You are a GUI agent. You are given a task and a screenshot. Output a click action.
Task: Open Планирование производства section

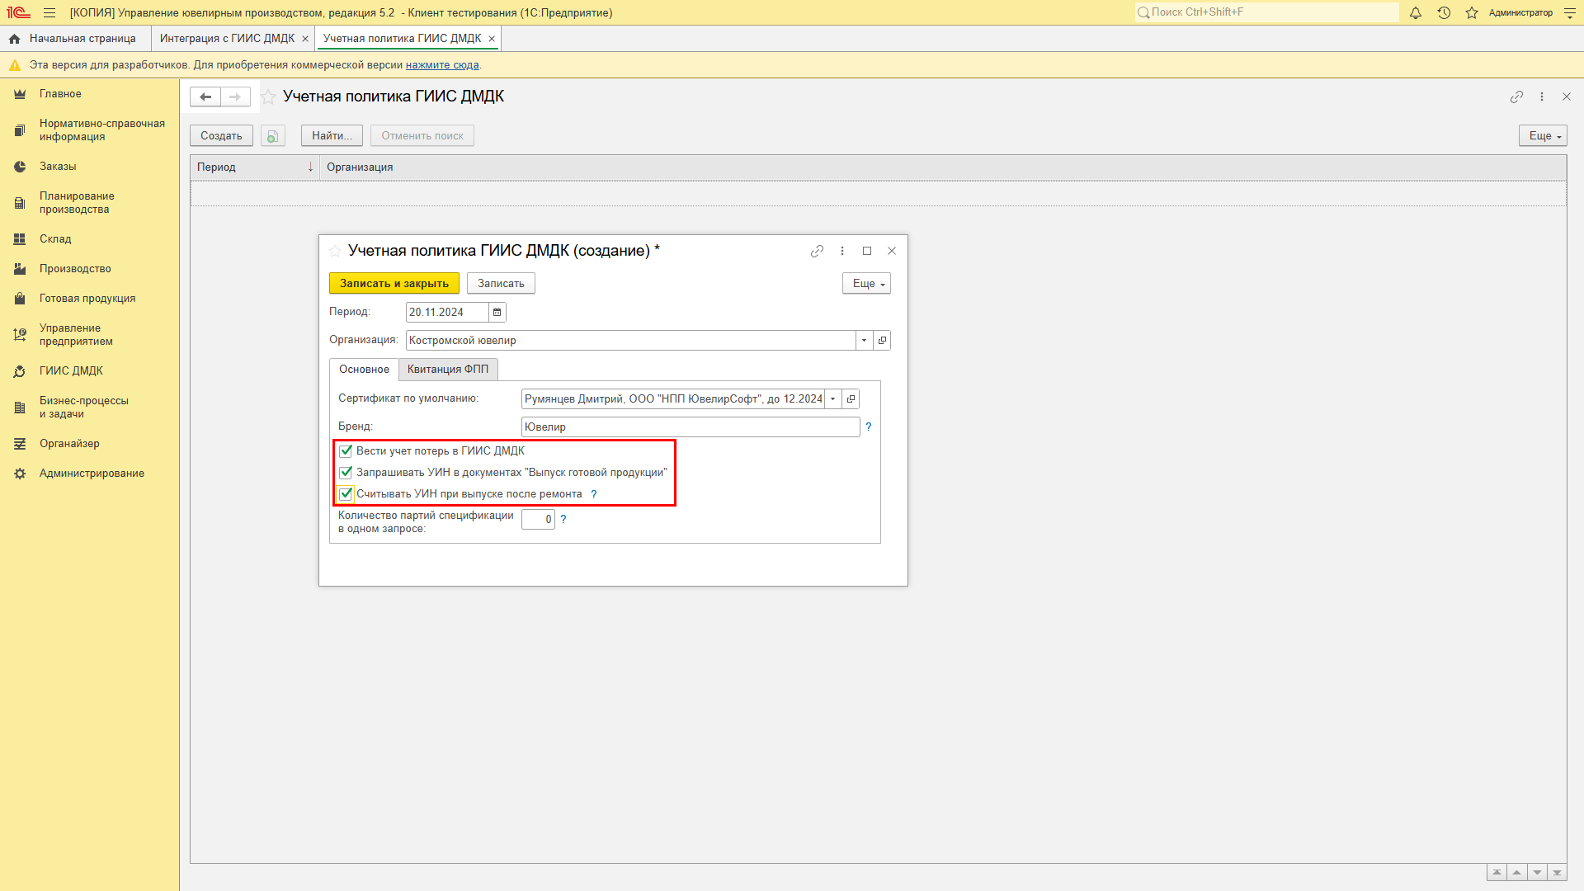pyautogui.click(x=89, y=203)
